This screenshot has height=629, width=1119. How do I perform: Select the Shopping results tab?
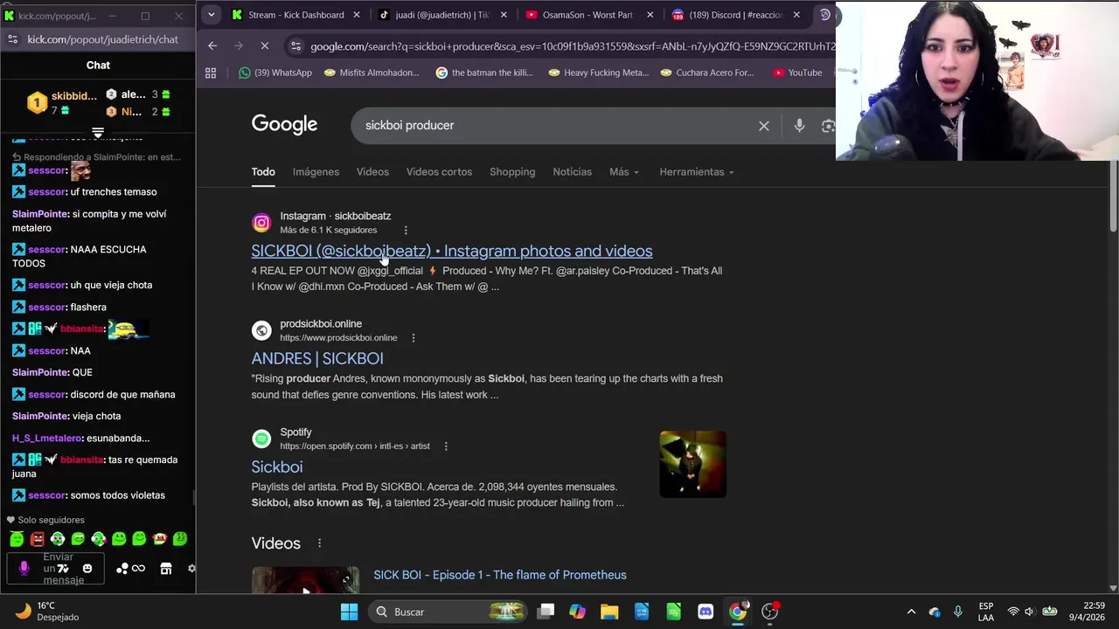[512, 172]
